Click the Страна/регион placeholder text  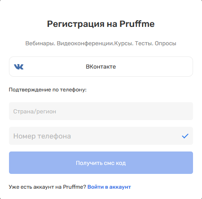click(x=35, y=112)
